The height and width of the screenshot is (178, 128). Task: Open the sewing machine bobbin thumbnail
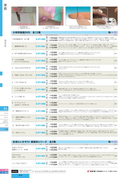coord(105,16)
